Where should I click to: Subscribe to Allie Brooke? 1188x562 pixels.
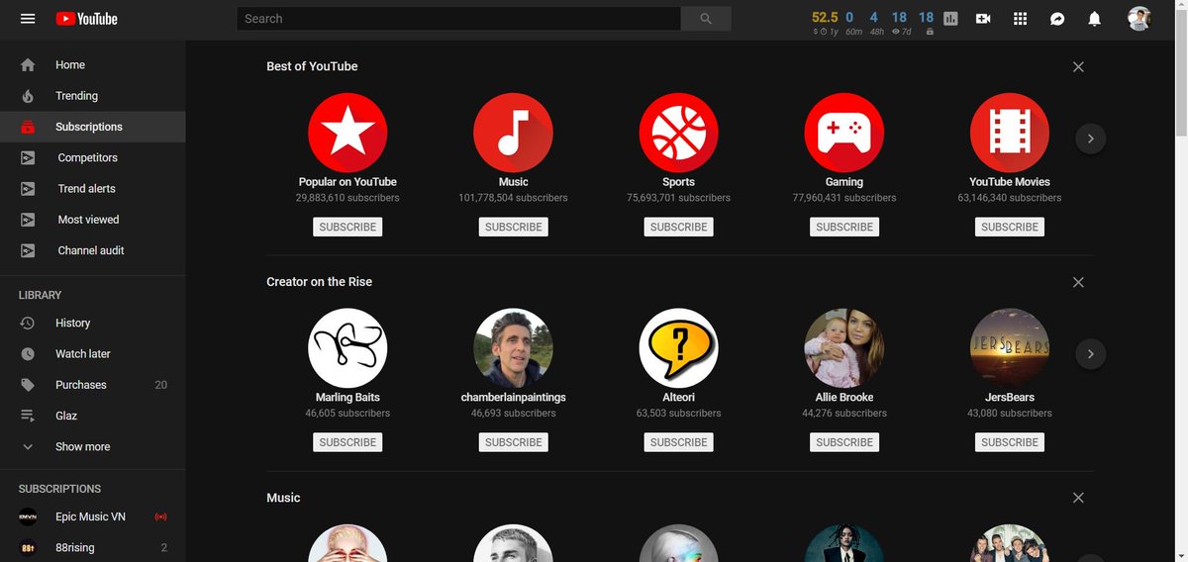tap(843, 442)
